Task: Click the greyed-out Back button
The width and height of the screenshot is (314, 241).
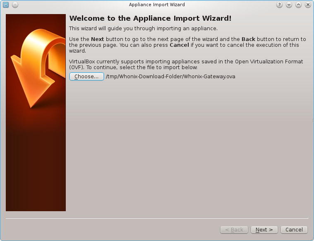Action: 234,229
